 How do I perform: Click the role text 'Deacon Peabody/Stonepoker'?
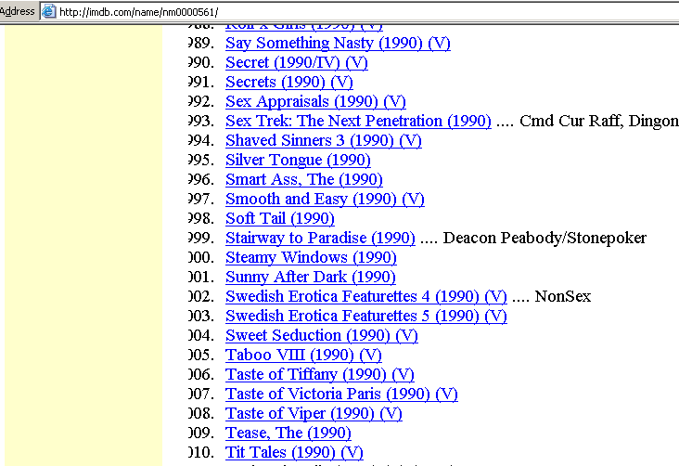point(544,239)
